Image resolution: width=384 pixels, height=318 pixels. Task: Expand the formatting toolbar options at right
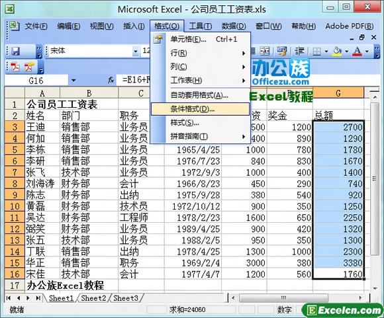[377, 52]
